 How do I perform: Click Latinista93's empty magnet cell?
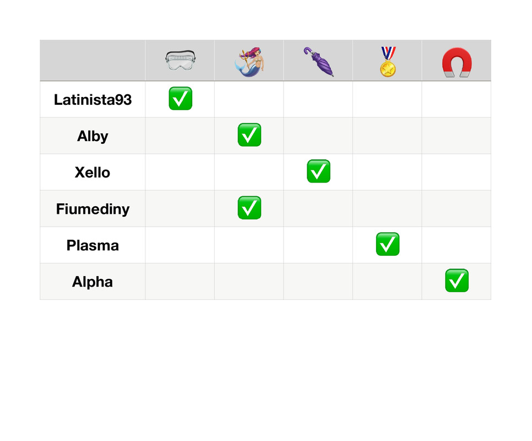coord(457,99)
